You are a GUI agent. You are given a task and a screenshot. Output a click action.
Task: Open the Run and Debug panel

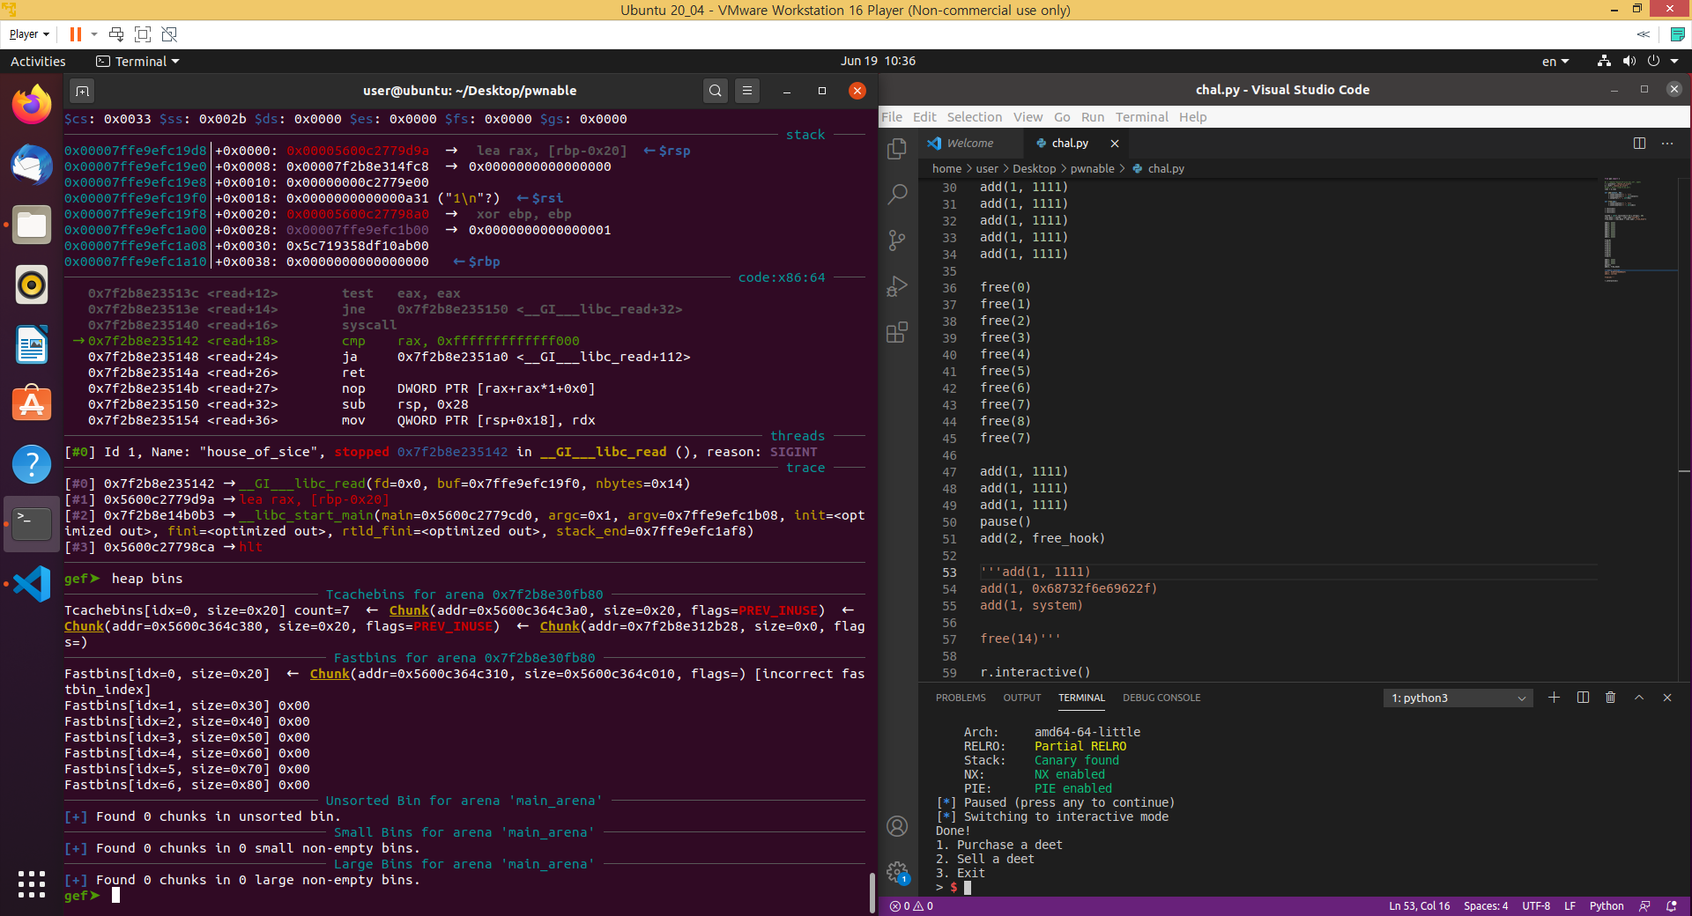coord(897,286)
